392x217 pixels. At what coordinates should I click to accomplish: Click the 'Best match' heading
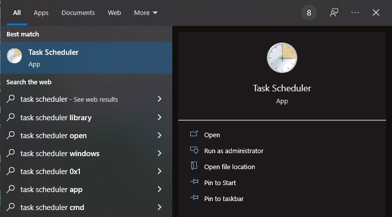pyautogui.click(x=23, y=34)
